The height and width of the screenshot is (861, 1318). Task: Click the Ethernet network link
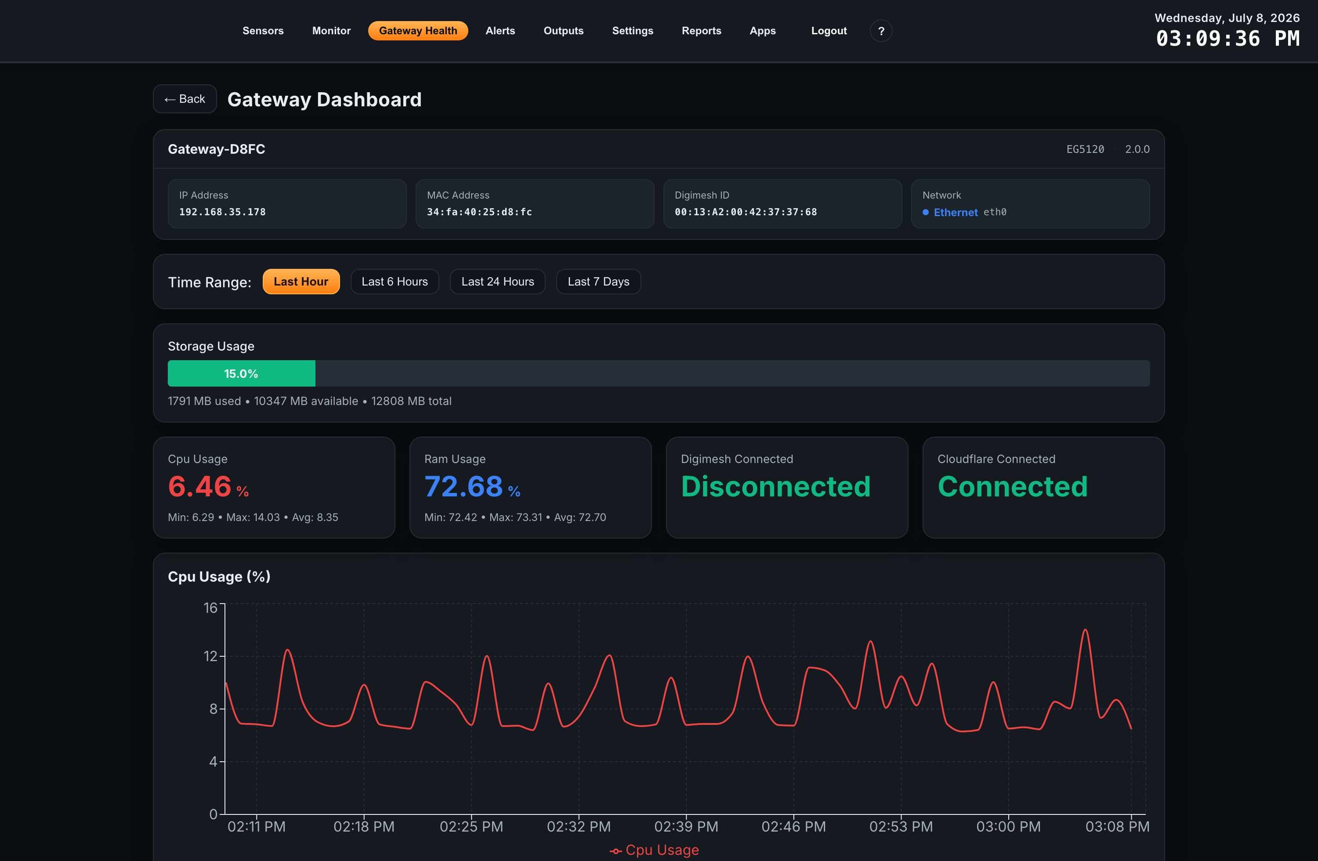click(955, 212)
